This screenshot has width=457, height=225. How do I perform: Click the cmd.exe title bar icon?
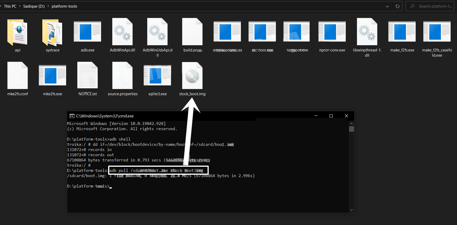[72, 116]
